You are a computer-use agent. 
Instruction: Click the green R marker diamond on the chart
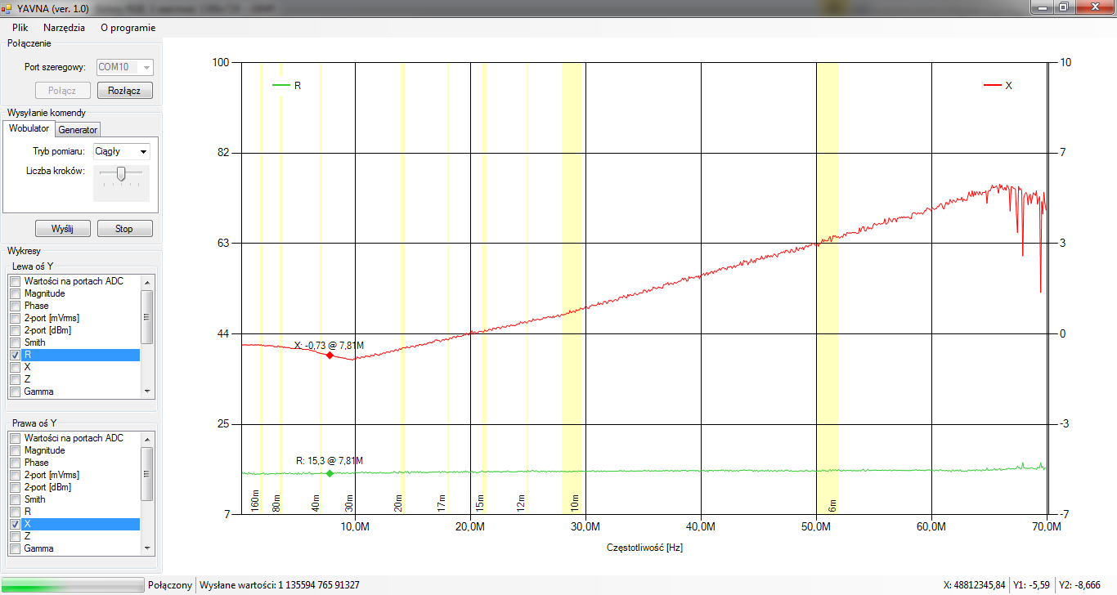tap(330, 473)
